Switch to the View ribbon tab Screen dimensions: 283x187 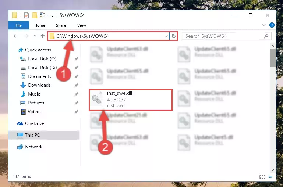82,25
